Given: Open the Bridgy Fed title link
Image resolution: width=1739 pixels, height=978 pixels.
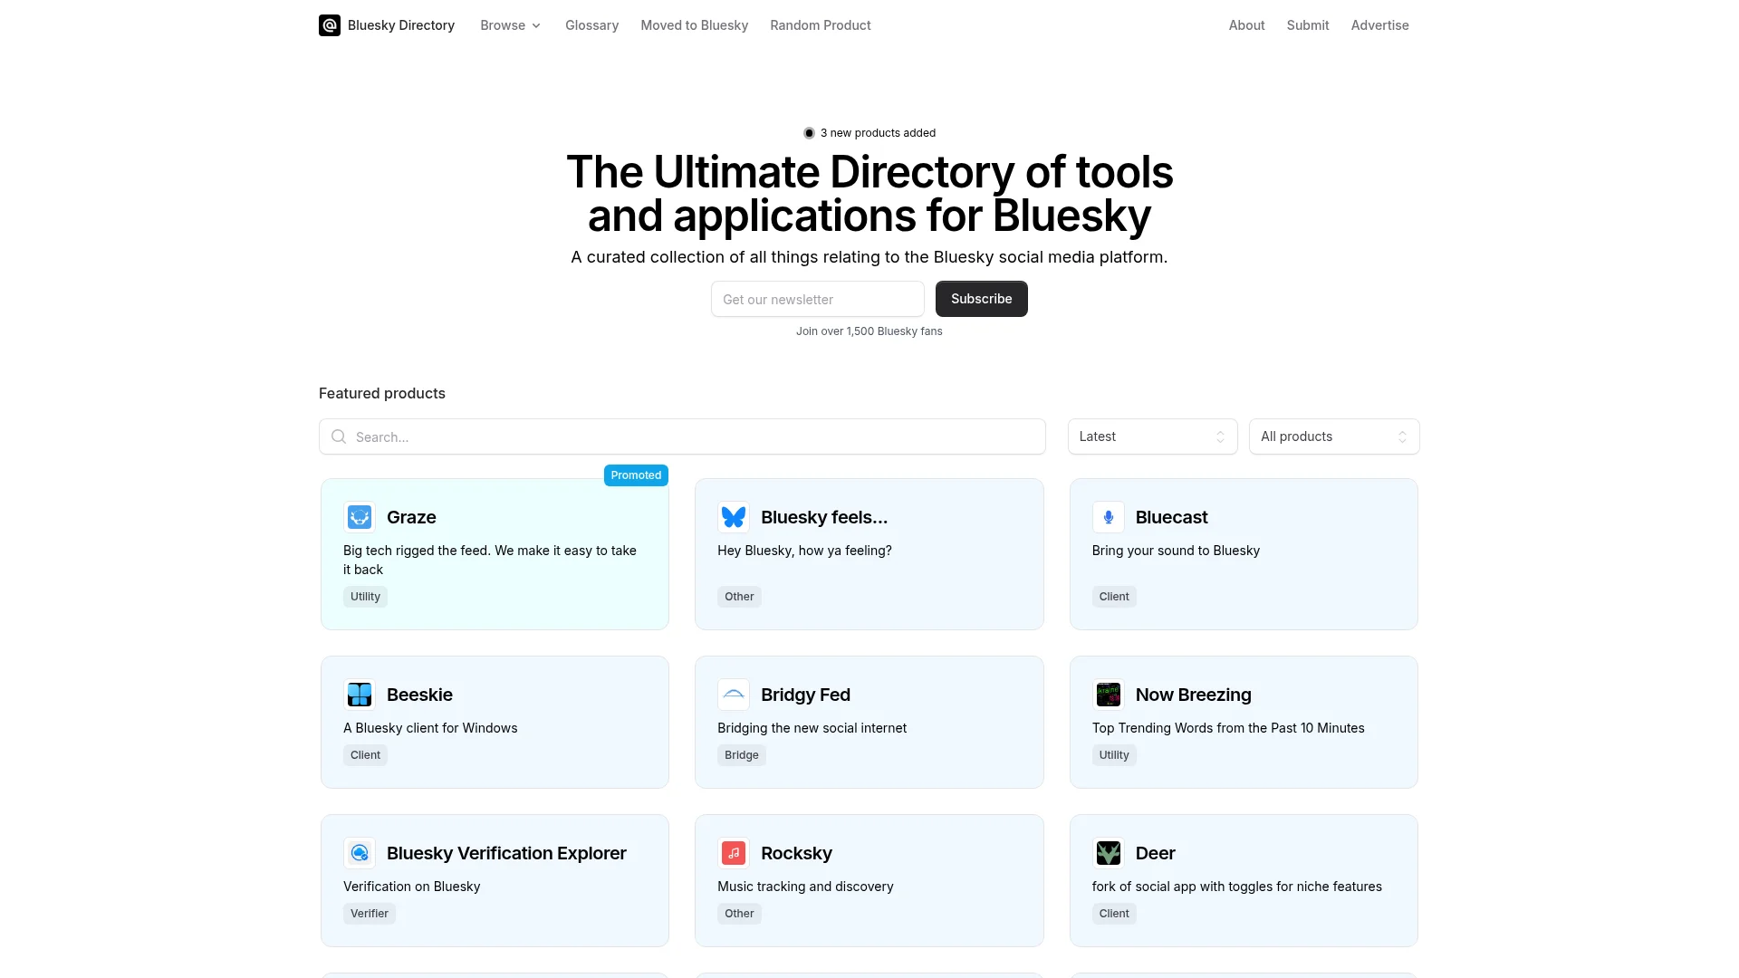Looking at the screenshot, I should 805,695.
